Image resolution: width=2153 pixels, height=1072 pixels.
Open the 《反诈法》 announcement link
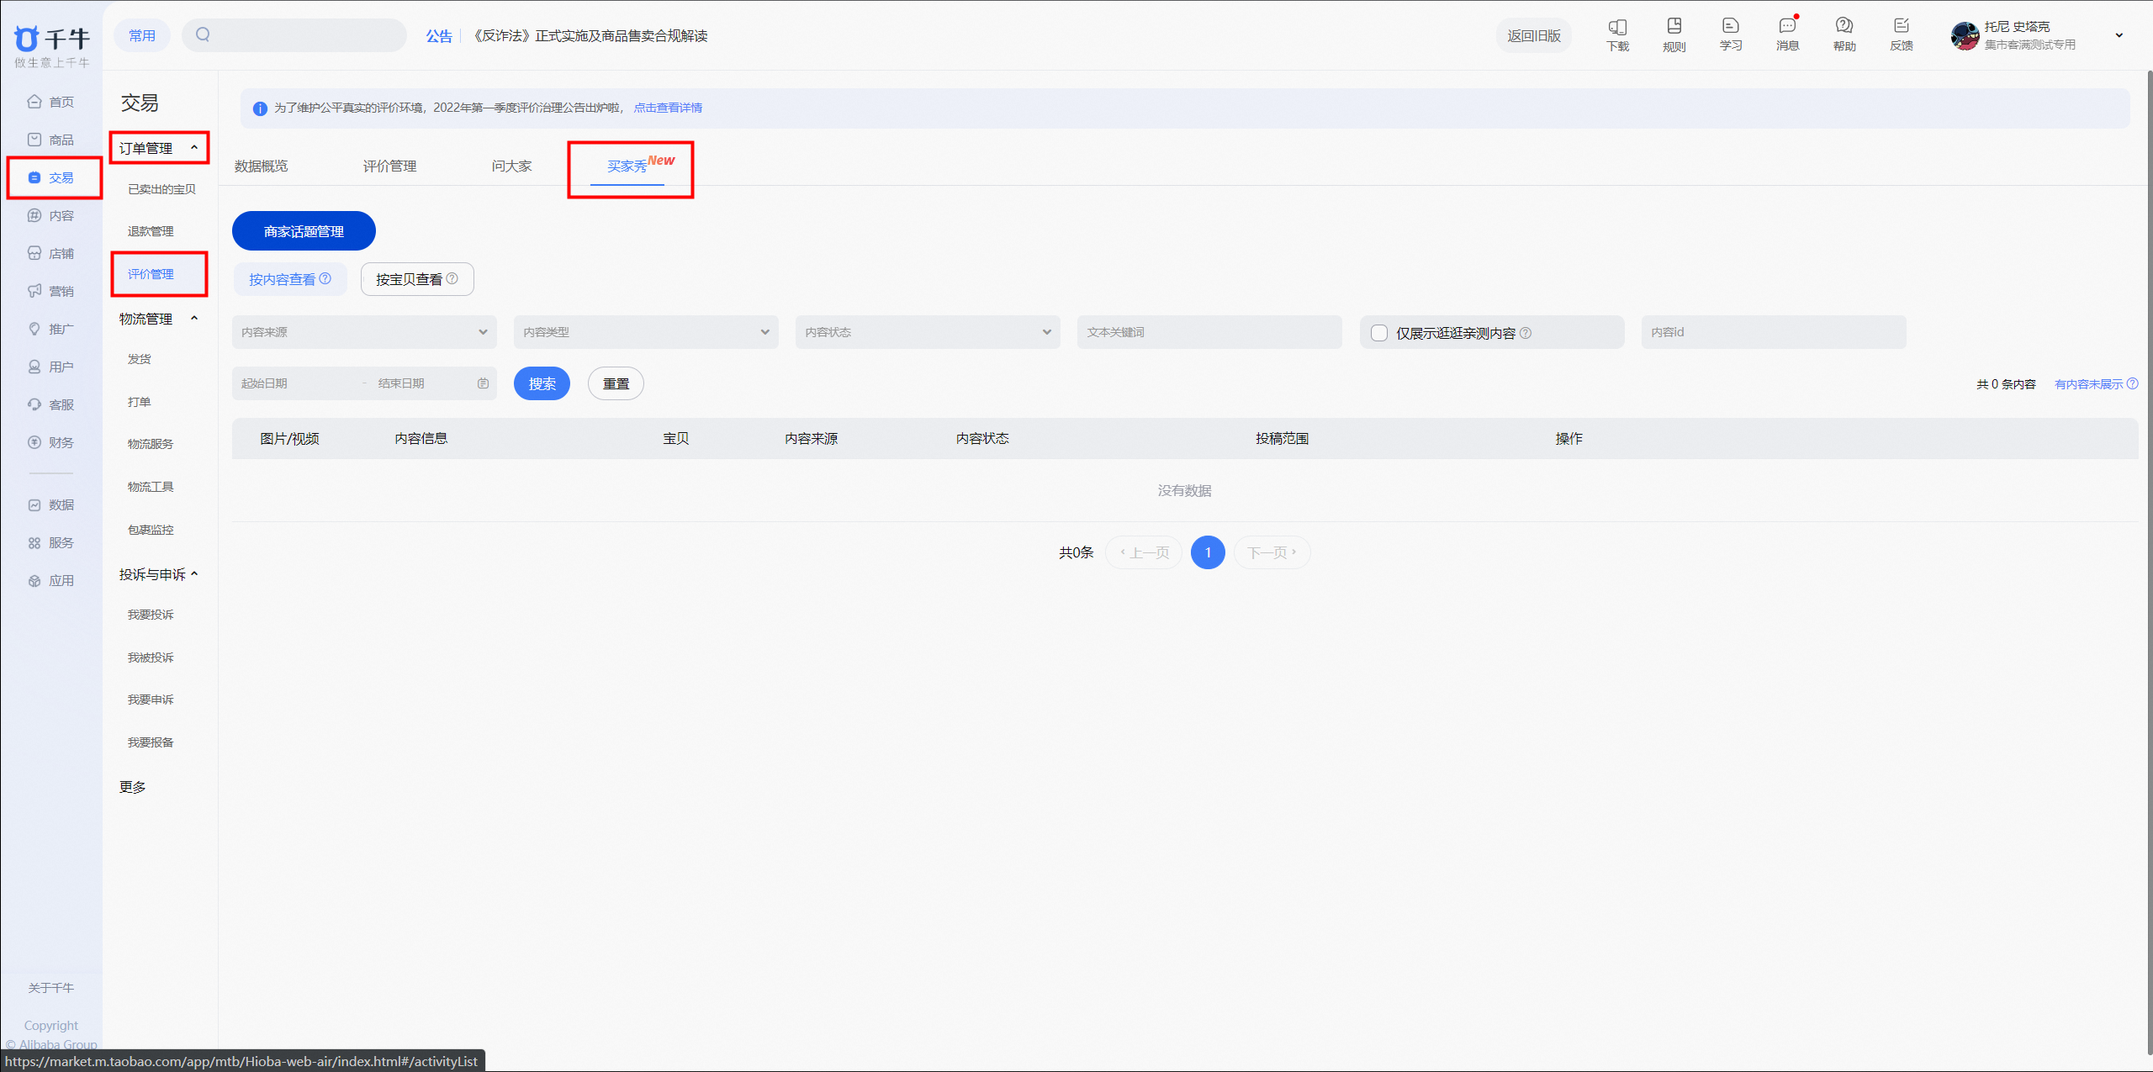click(589, 35)
